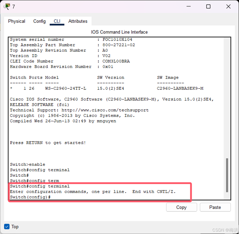Click the 'WS-C2960-24TT-L' model text
The image size is (239, 234).
pyautogui.click(x=66, y=88)
